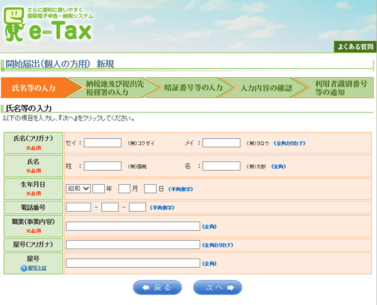This screenshot has height=305, width=377.
Task: Focus the メイ furigana input field
Action: coord(221,142)
